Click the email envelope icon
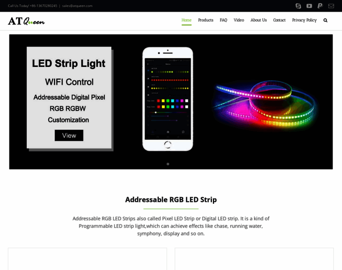The width and height of the screenshot is (342, 270). tap(331, 6)
